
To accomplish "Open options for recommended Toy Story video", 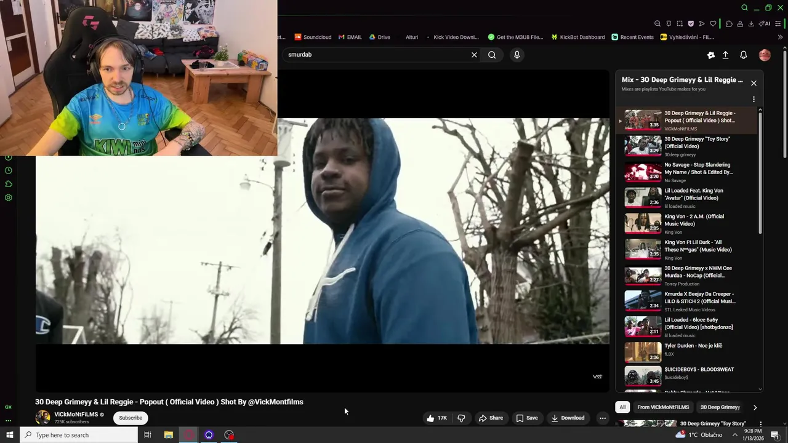I will (x=760, y=424).
